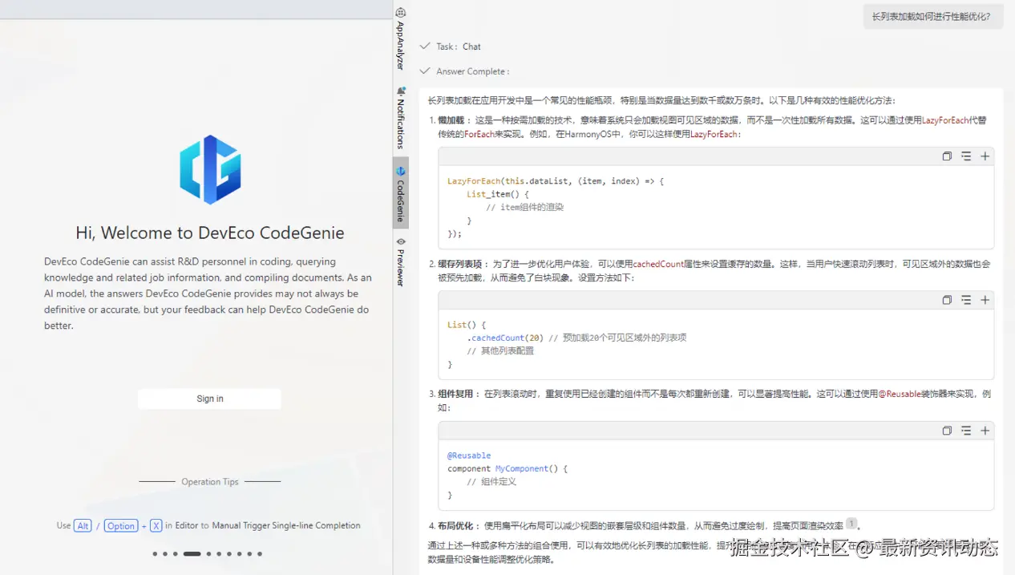This screenshot has height=575, width=1015.
Task: Copy the @Reusable code block
Action: pos(947,431)
